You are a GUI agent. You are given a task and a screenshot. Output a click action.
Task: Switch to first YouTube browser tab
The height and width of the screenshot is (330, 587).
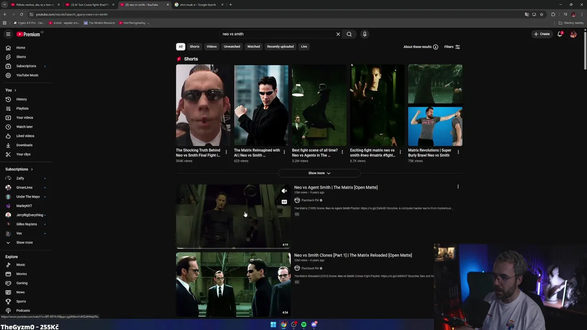pyautogui.click(x=35, y=5)
